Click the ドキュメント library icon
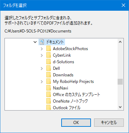The width and height of the screenshot is (129, 133). [42, 42]
